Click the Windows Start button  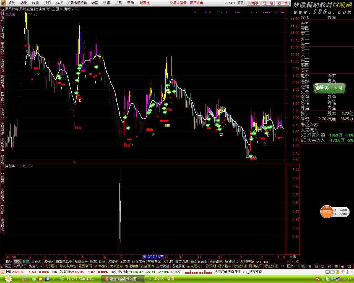point(6,279)
